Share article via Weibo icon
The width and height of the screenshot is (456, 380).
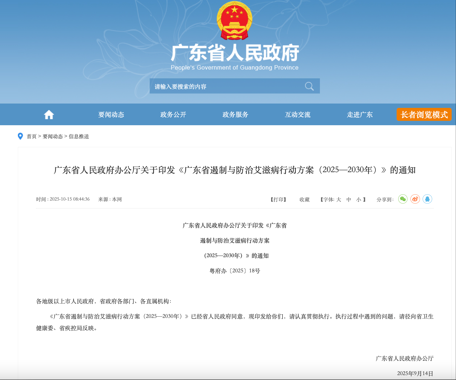pos(415,199)
